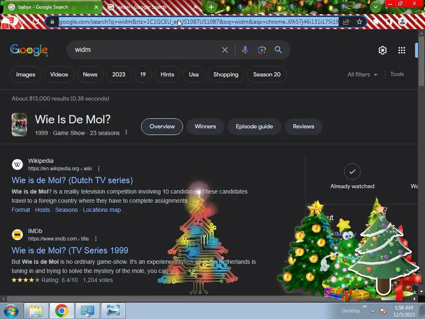Open the Chrome profile icon
425x319 pixels.
point(403,22)
